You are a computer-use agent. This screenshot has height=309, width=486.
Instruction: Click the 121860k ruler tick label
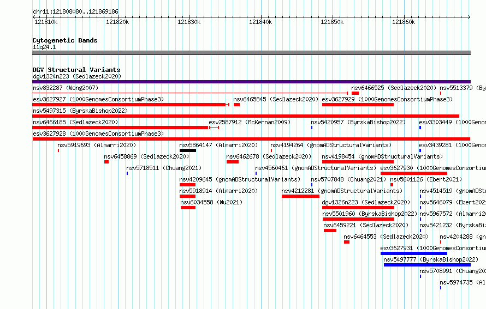tap(404, 22)
